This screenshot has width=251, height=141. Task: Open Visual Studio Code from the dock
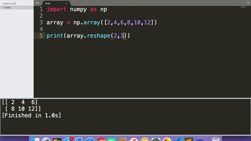[x=178, y=139]
